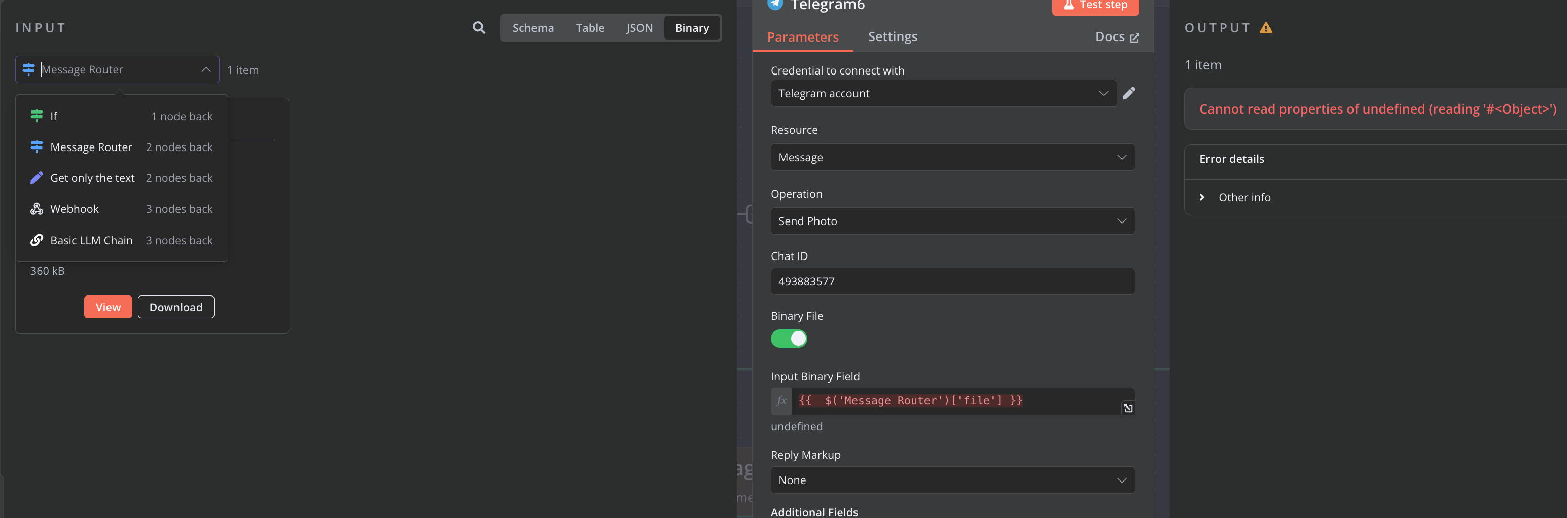Click the Webhook icon in node list
Viewport: 1567px width, 518px height.
[x=37, y=208]
